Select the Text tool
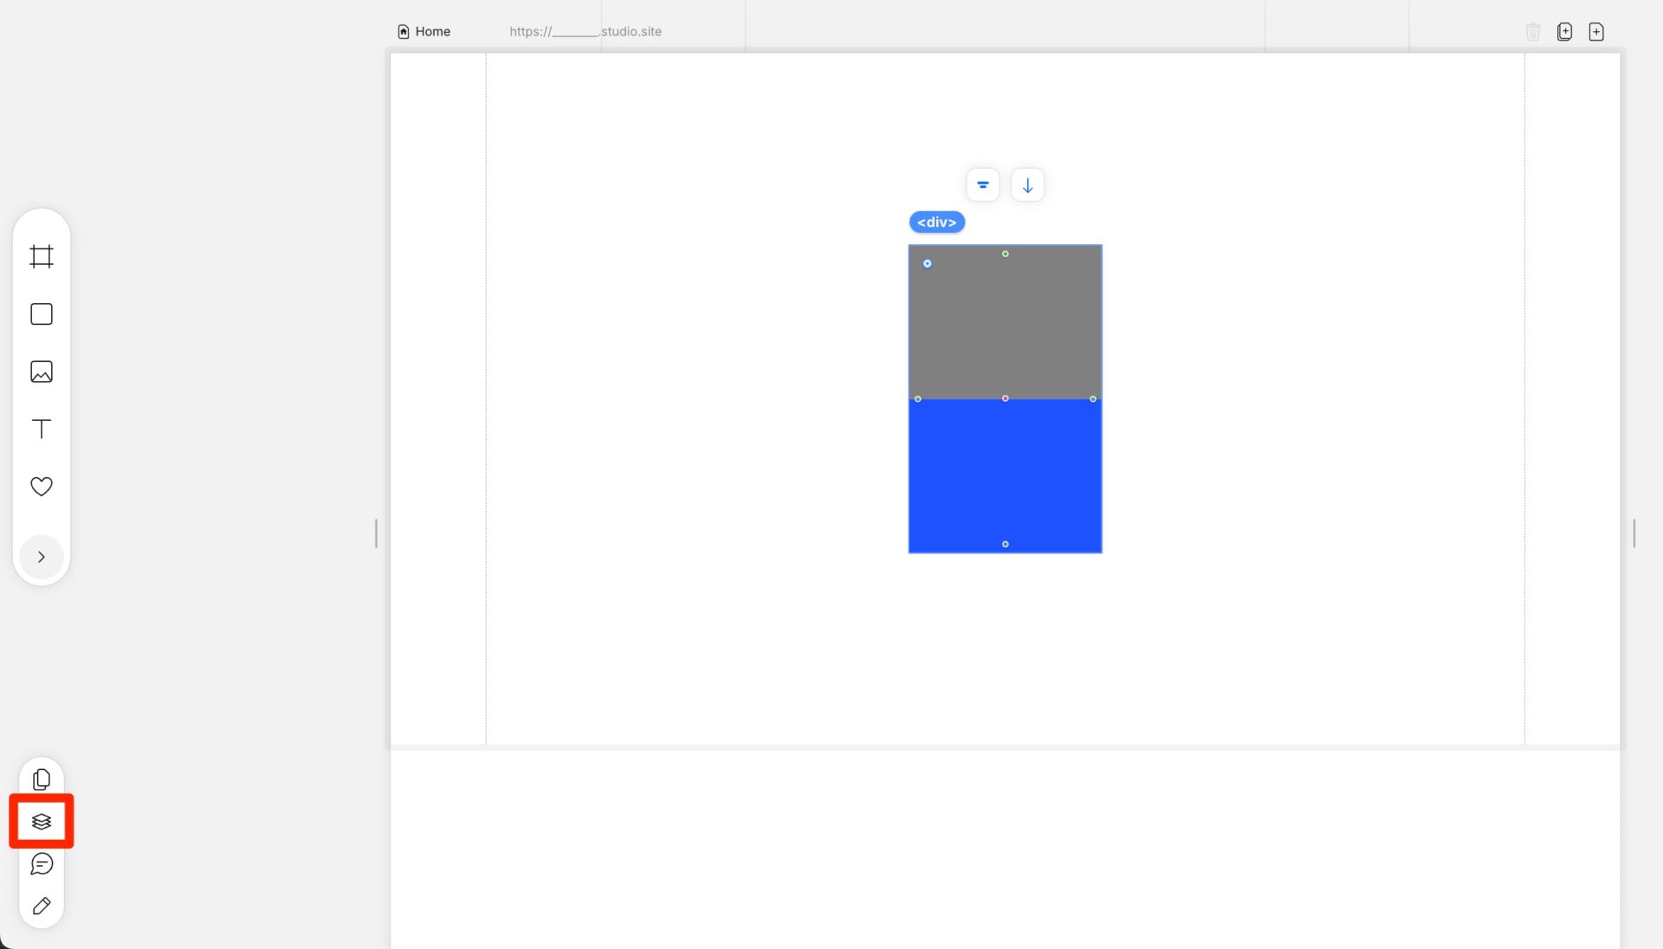 (42, 429)
